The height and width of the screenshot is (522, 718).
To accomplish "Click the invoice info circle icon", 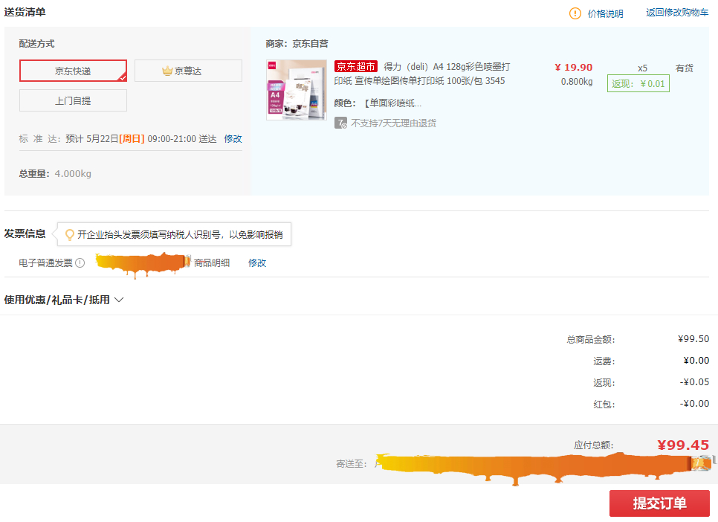I will tap(80, 263).
